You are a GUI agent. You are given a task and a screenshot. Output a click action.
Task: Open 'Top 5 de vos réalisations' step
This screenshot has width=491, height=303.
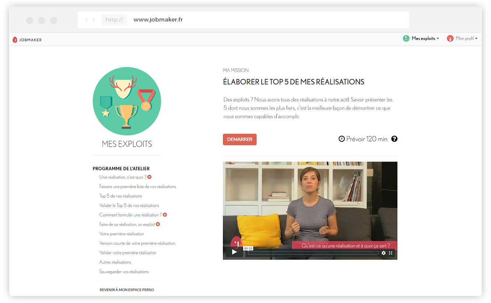[120, 196]
